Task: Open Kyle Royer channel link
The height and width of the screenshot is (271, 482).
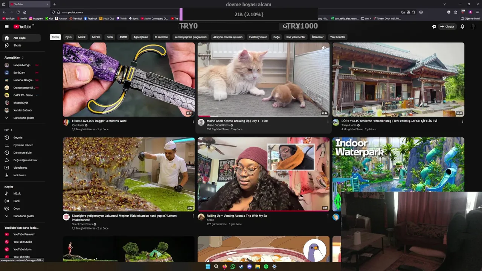Action: pos(78,125)
